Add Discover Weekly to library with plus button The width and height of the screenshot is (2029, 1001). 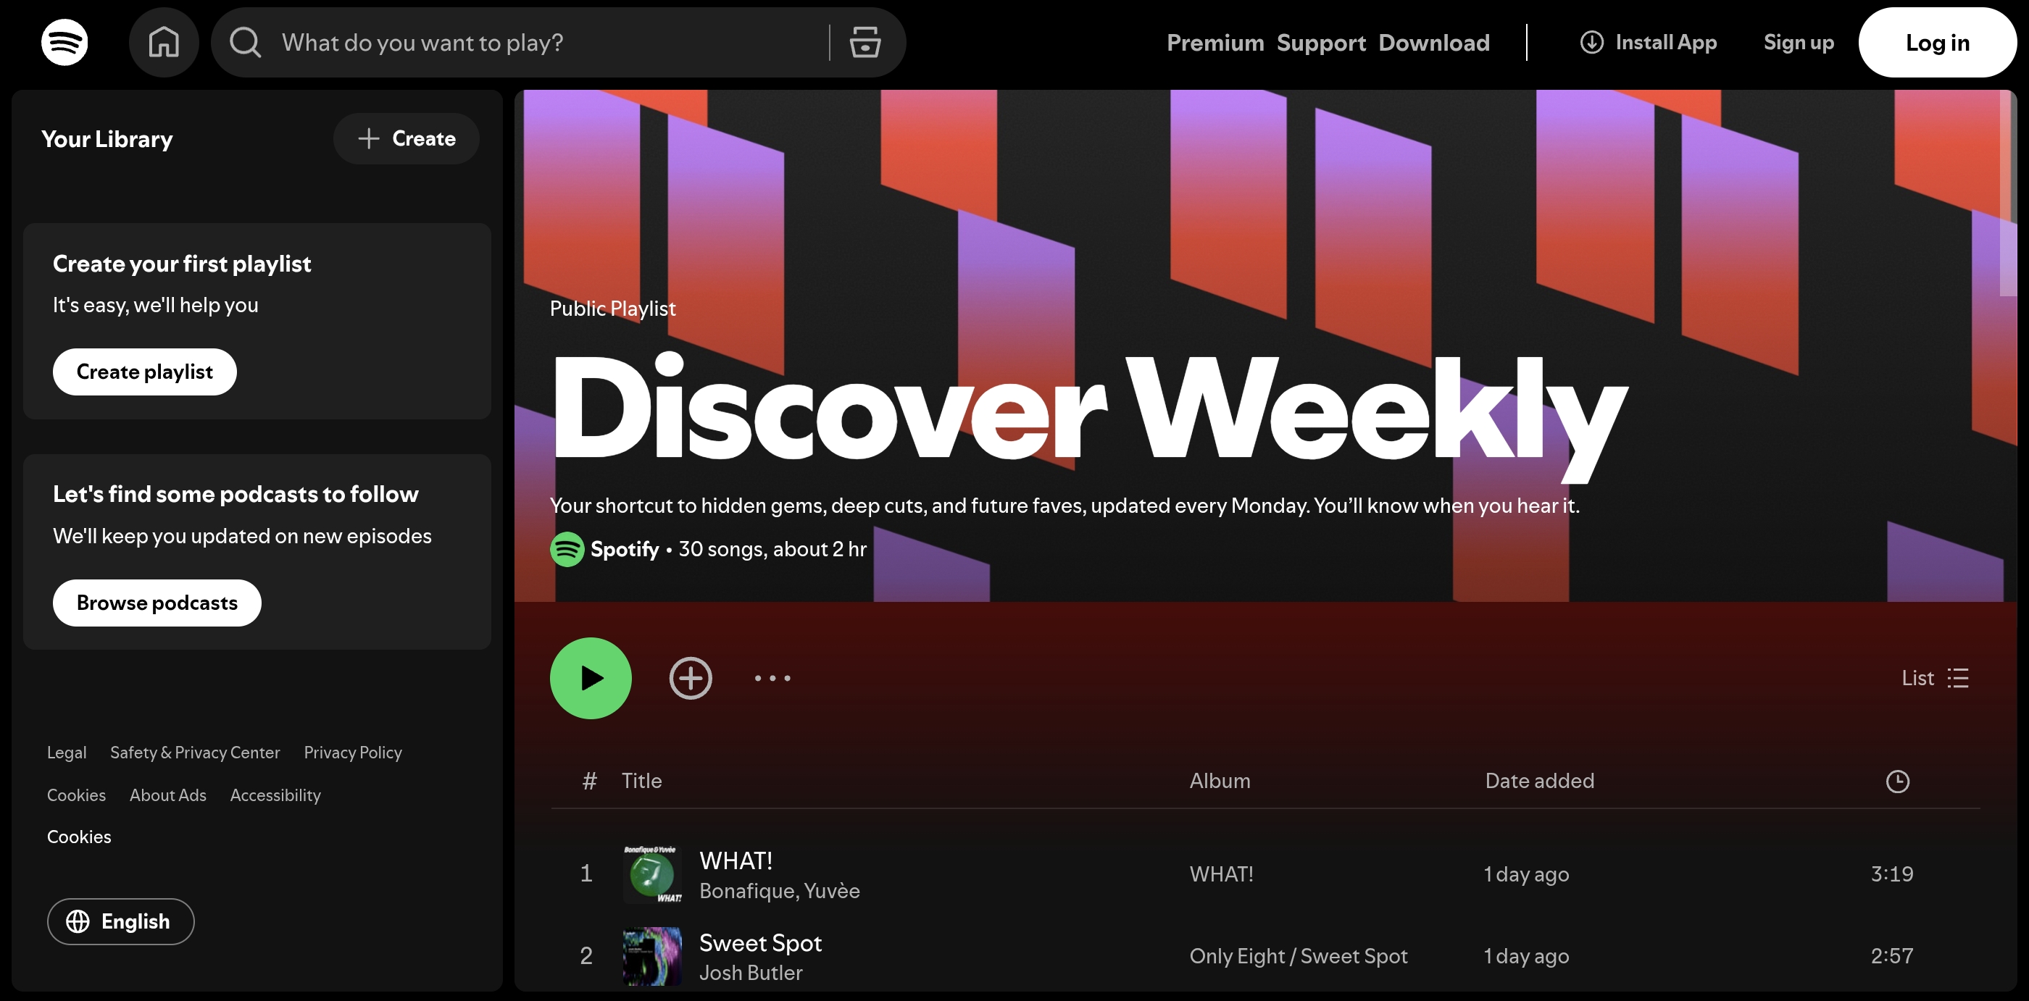pyautogui.click(x=691, y=678)
